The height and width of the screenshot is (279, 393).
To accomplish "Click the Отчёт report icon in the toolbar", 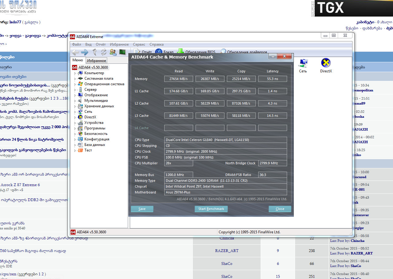I will click(137, 52).
